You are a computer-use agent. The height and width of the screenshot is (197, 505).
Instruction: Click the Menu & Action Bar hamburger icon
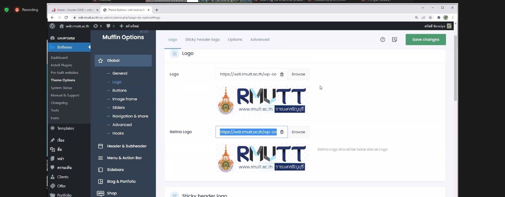pos(100,158)
